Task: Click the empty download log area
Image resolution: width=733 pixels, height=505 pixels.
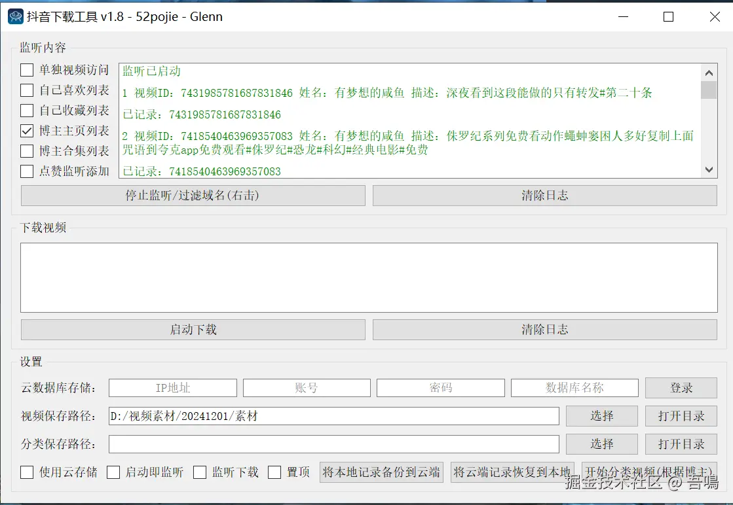Action: pyautogui.click(x=369, y=278)
